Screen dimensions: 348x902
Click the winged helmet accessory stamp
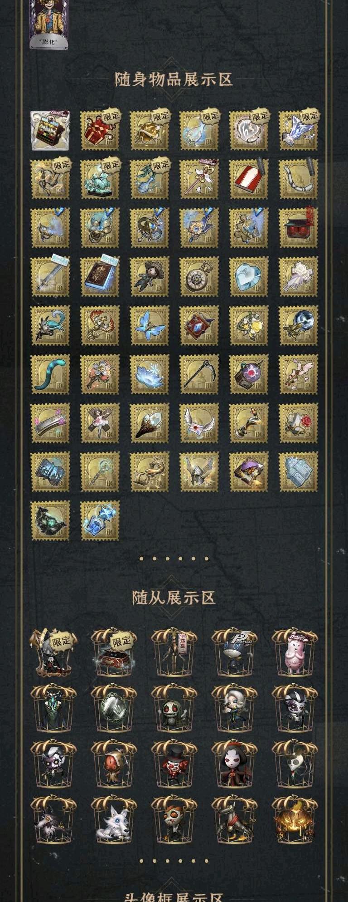point(199,472)
